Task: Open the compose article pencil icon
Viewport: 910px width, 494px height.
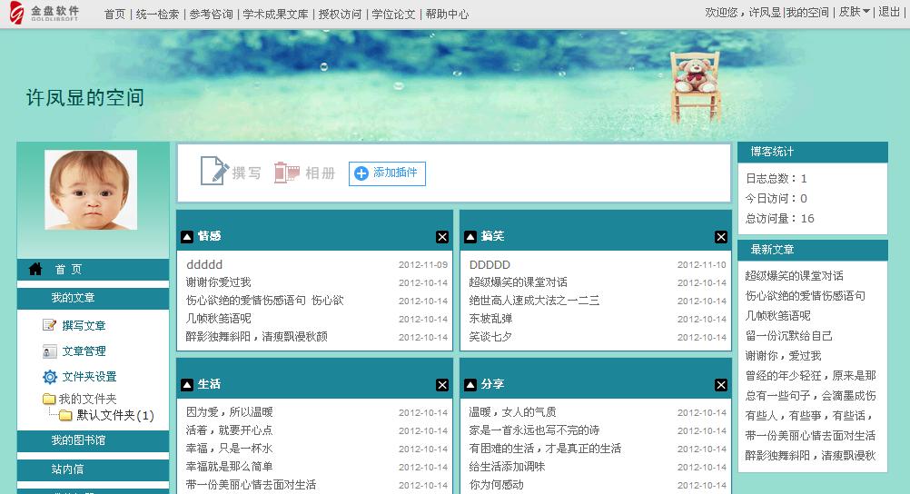Action: click(x=214, y=171)
